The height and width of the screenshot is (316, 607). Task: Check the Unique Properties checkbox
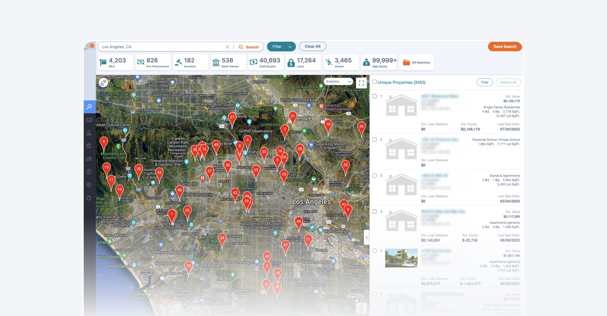pos(375,82)
